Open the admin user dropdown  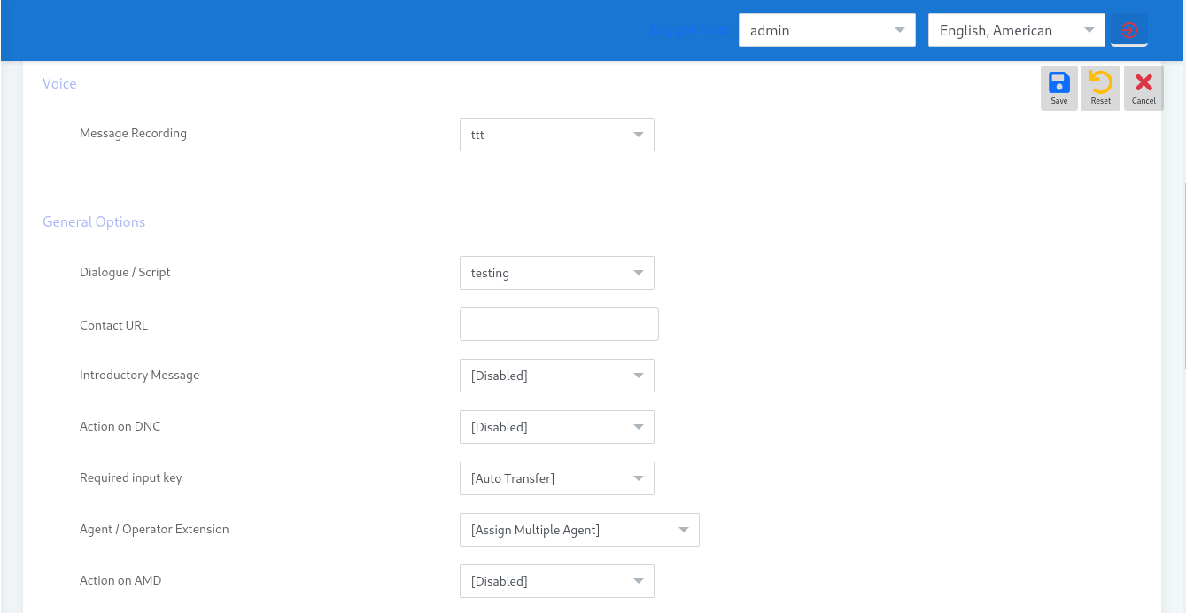[826, 30]
